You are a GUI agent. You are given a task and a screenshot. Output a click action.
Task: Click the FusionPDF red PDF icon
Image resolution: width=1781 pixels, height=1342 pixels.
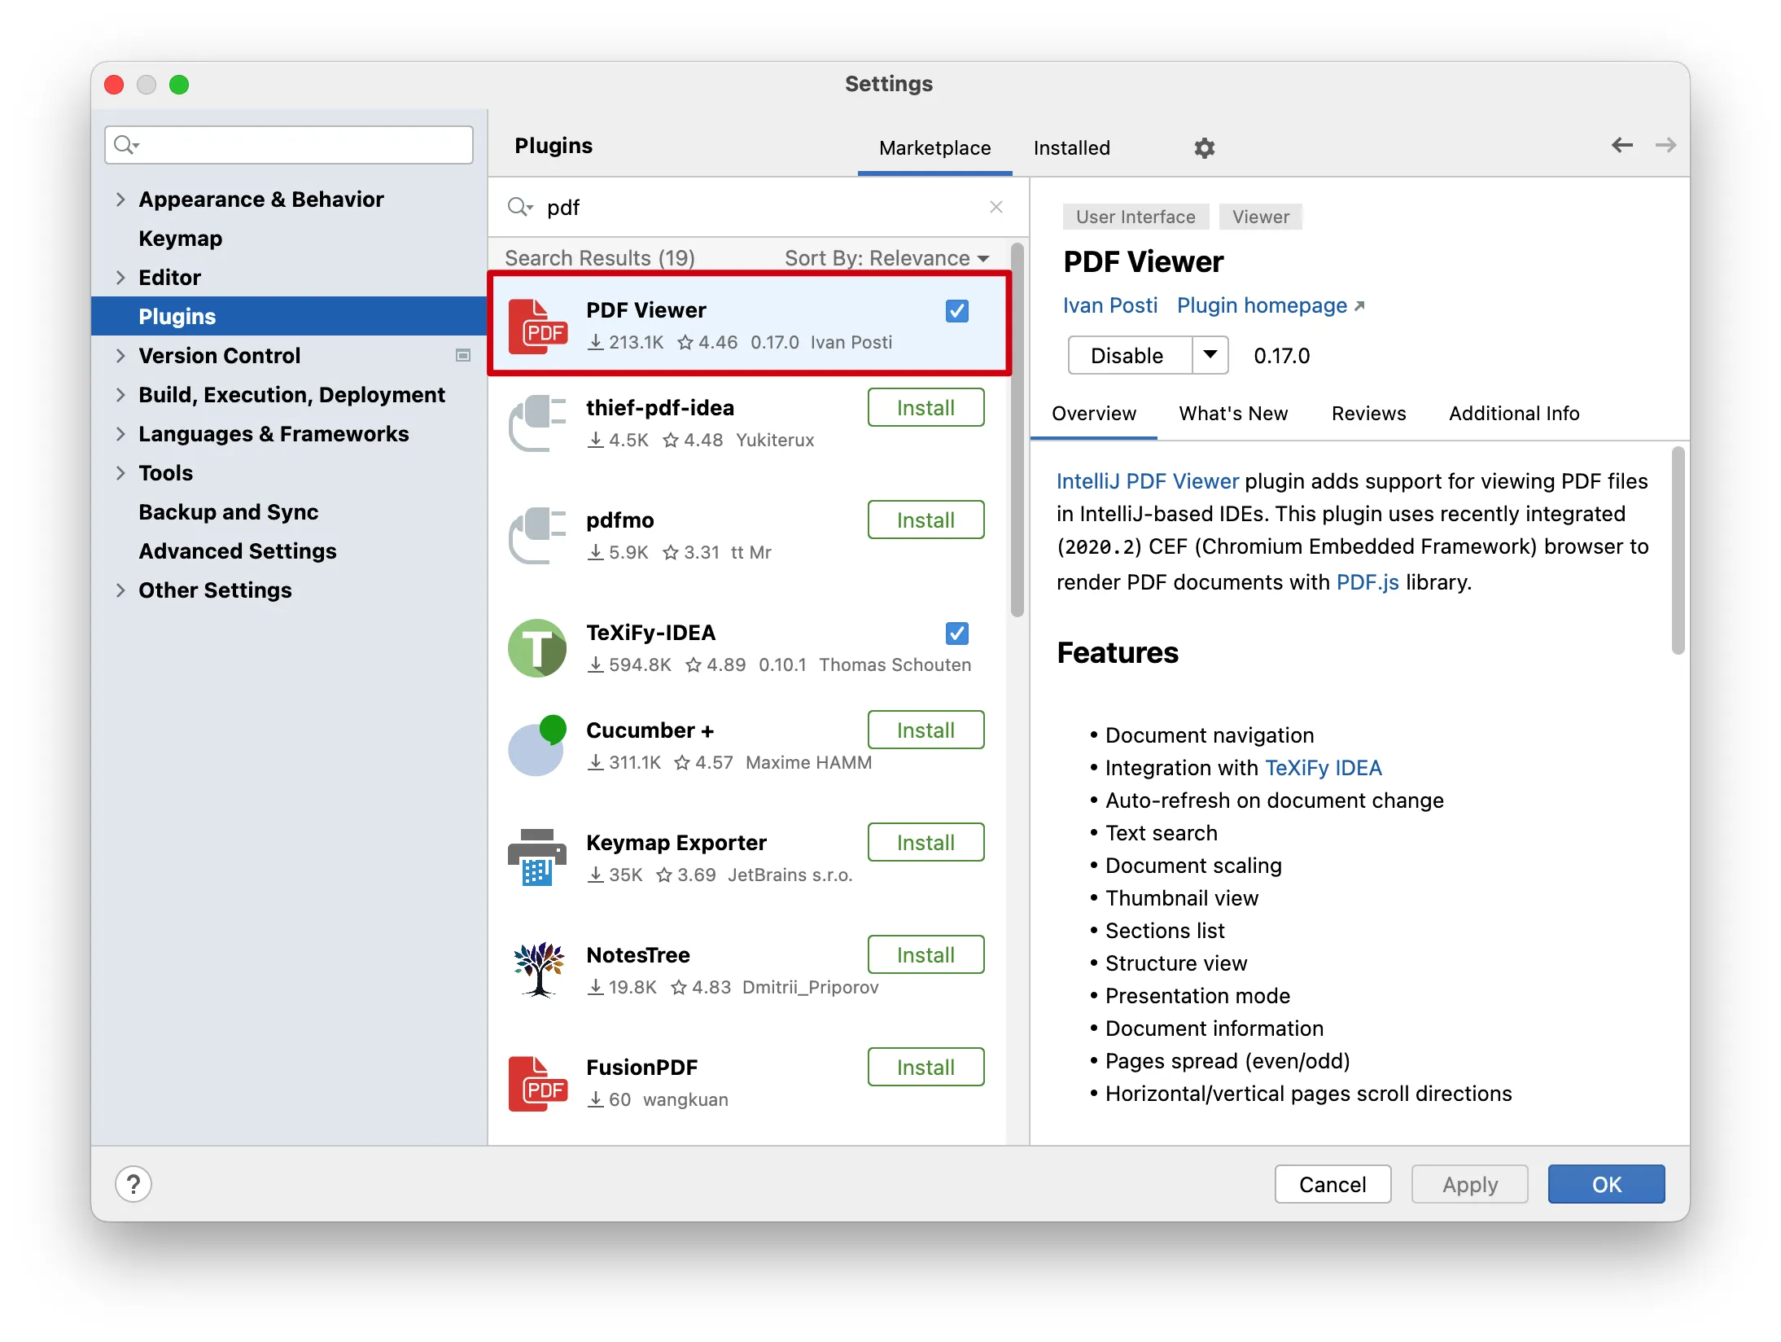point(537,1083)
